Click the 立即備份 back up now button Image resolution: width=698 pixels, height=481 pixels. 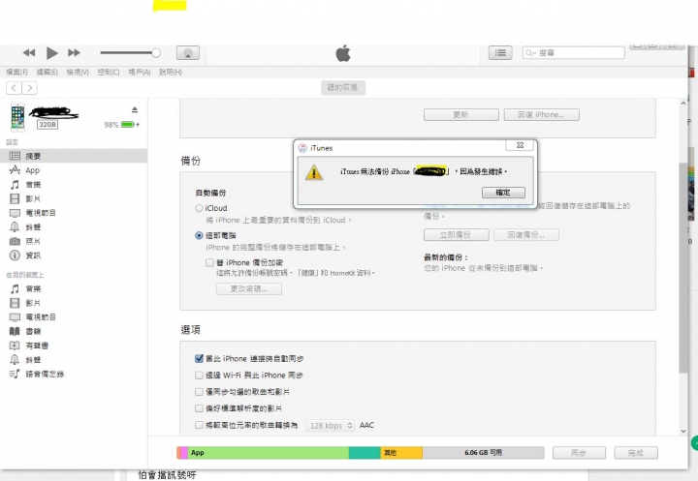pos(457,235)
